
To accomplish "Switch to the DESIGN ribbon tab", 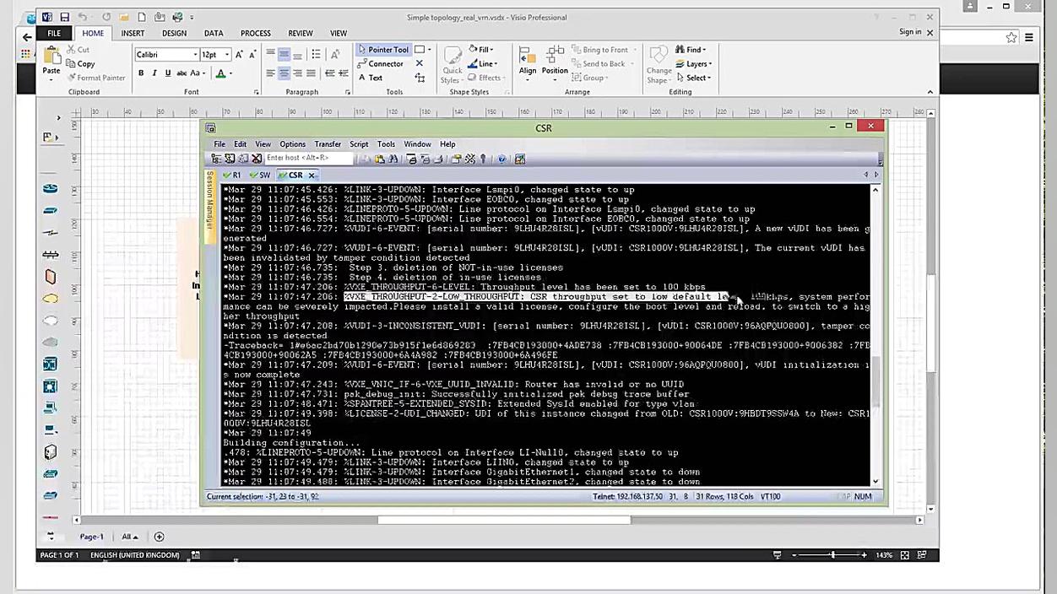I will (175, 33).
